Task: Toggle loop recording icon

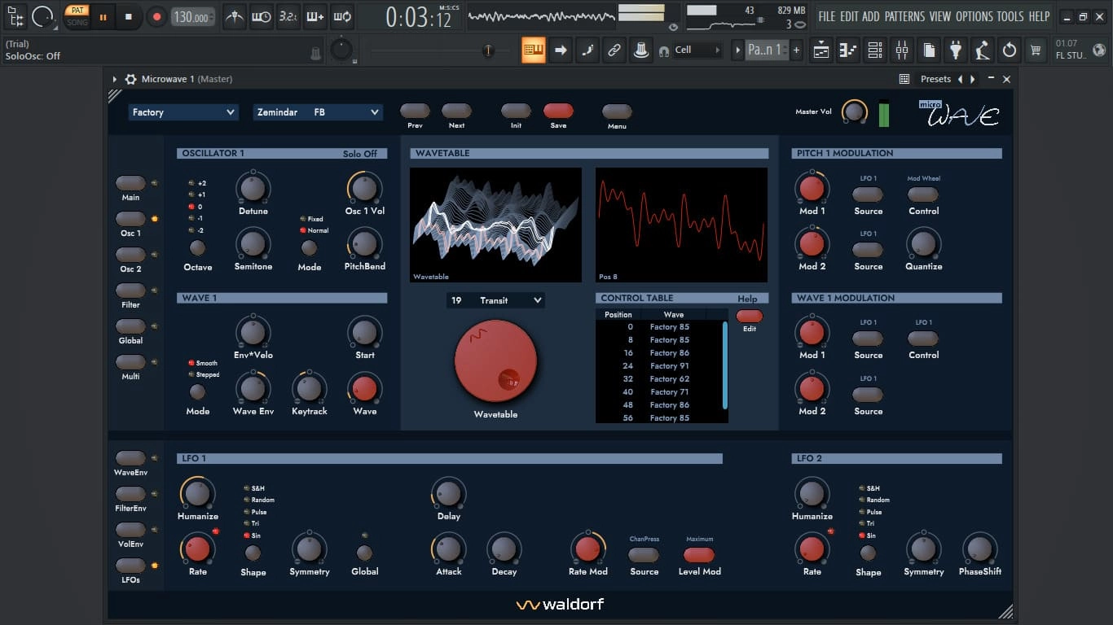Action: point(342,16)
